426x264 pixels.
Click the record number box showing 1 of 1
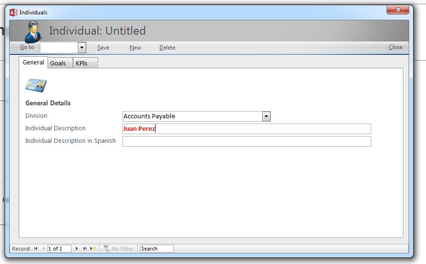pos(59,249)
